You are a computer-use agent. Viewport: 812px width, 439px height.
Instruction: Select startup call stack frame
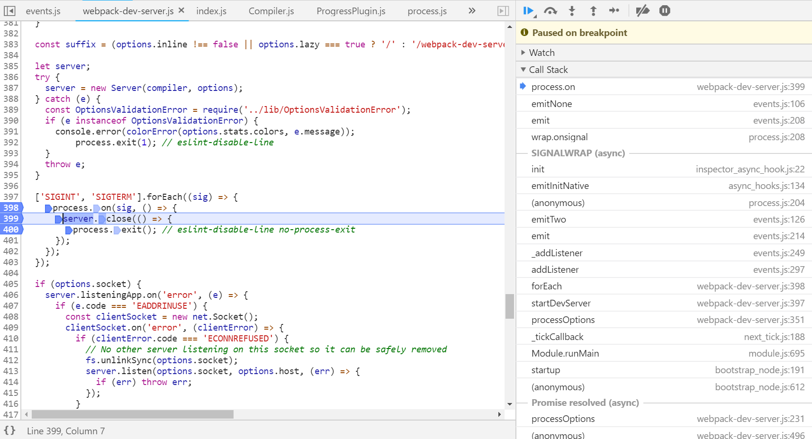[664, 370]
